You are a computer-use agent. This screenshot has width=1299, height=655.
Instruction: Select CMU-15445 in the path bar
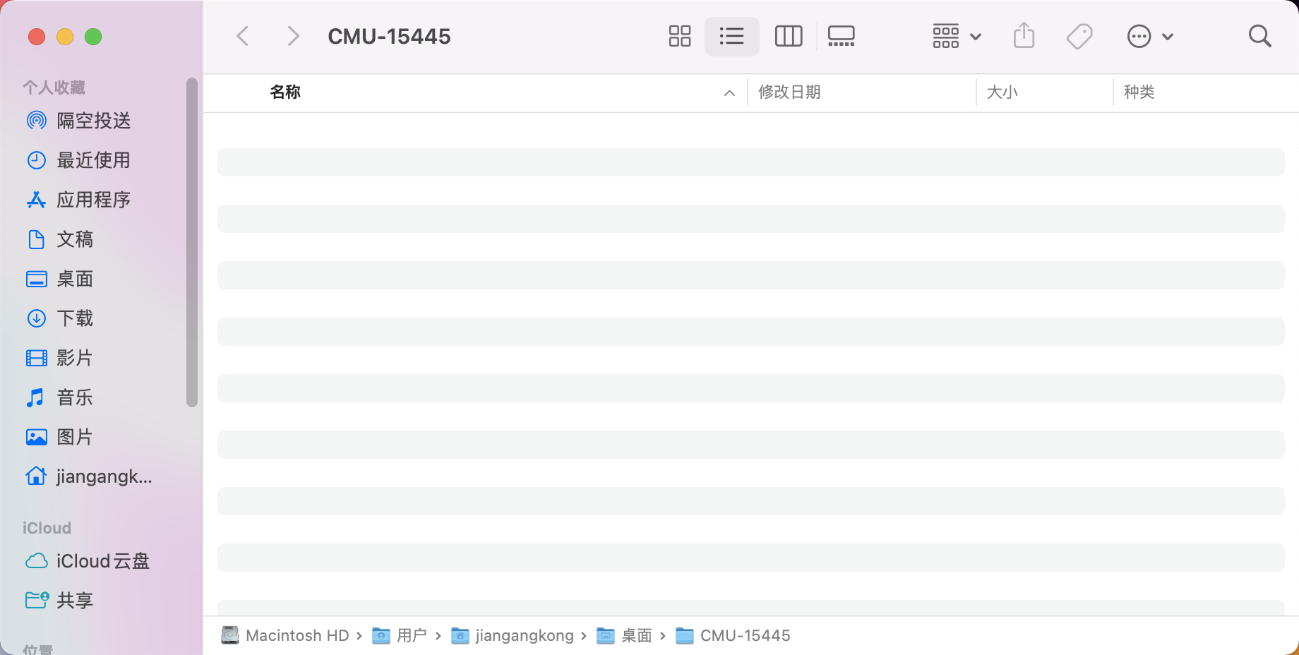click(x=733, y=635)
